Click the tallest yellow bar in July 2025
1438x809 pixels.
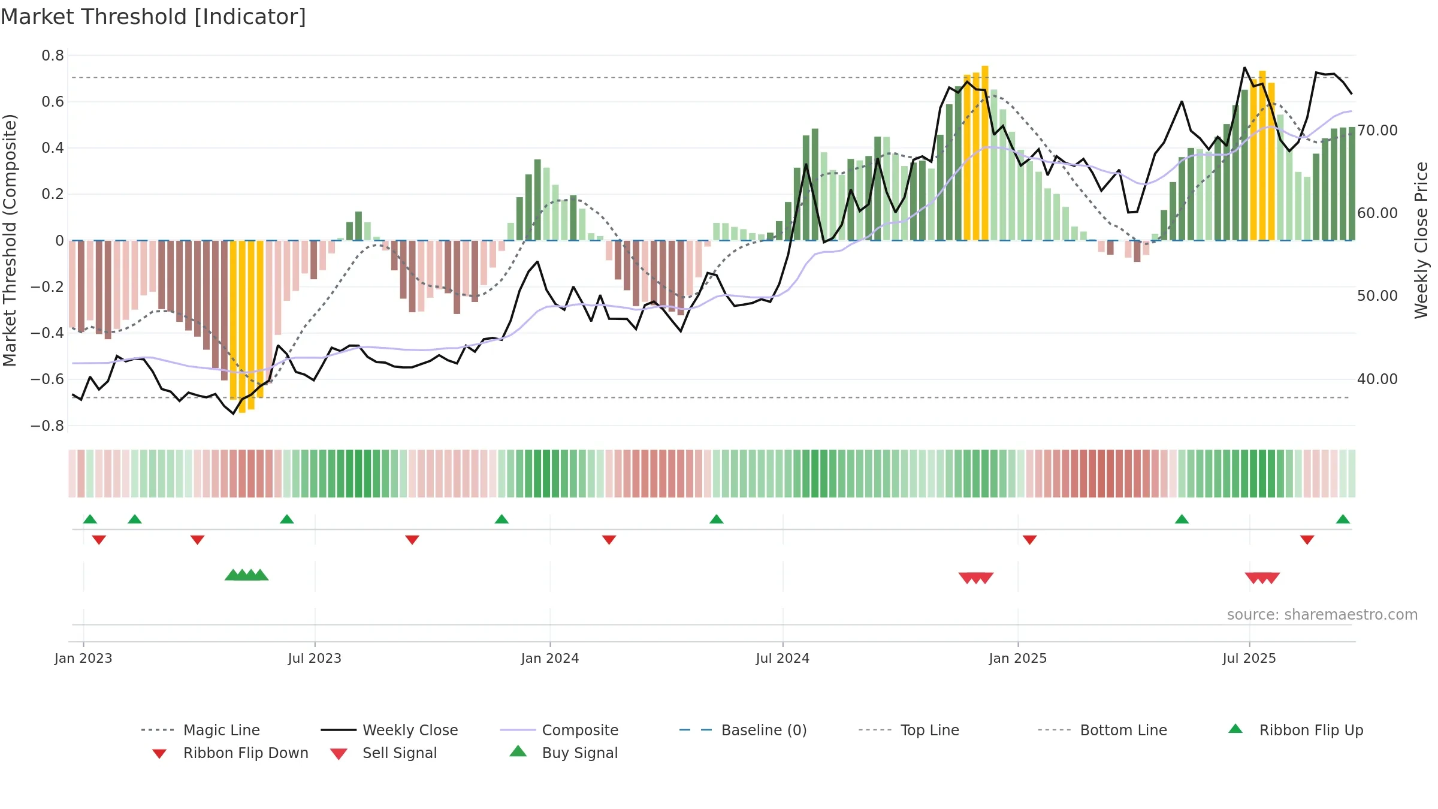pos(1262,155)
